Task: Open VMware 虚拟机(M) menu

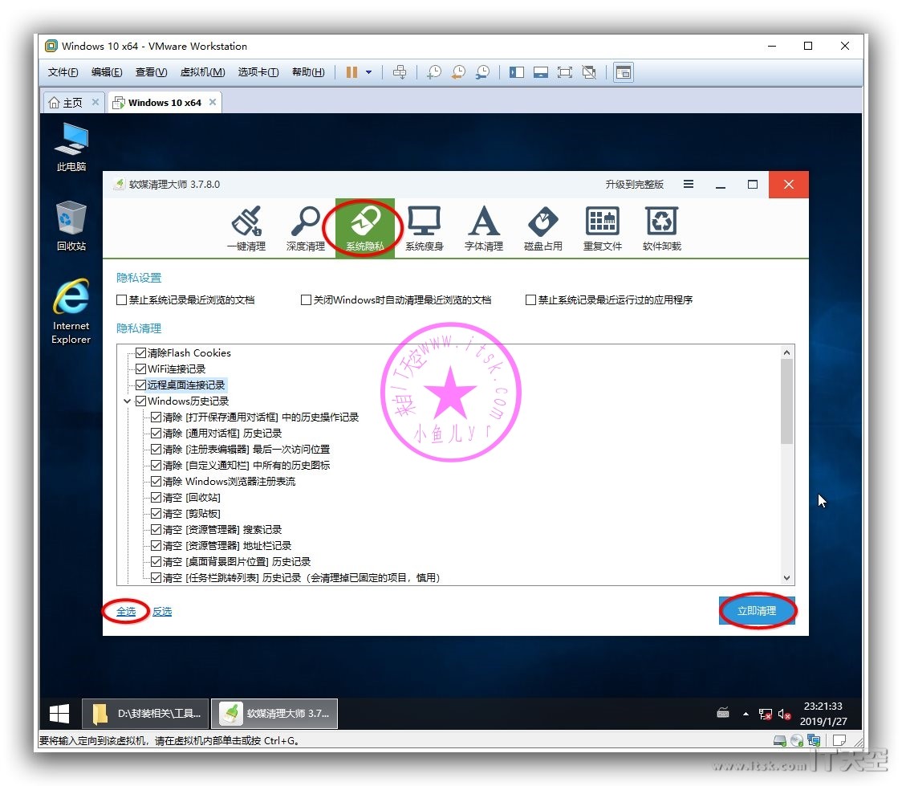Action: pos(202,72)
